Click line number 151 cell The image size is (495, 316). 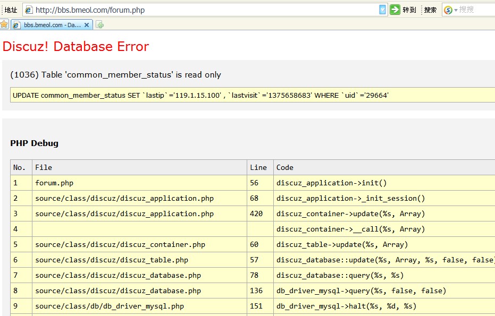(x=260, y=306)
